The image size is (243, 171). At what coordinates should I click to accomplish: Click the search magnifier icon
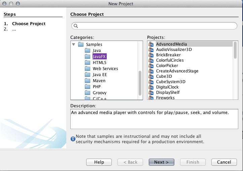click(x=76, y=26)
